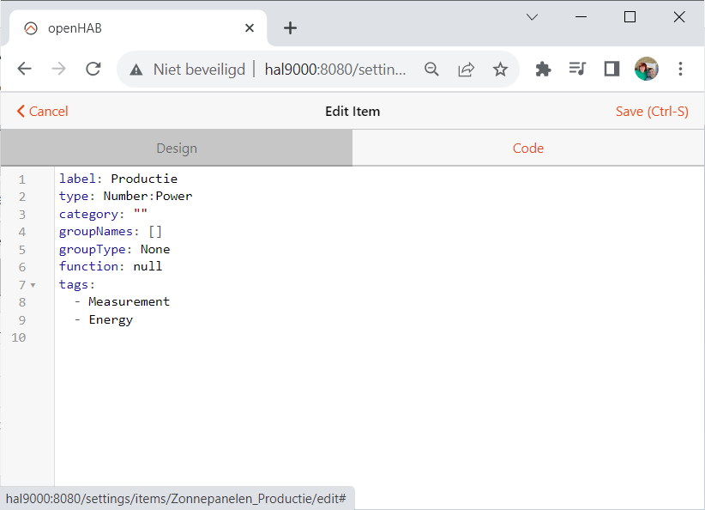Click the browser back arrow
This screenshot has width=705, height=510.
24,70
